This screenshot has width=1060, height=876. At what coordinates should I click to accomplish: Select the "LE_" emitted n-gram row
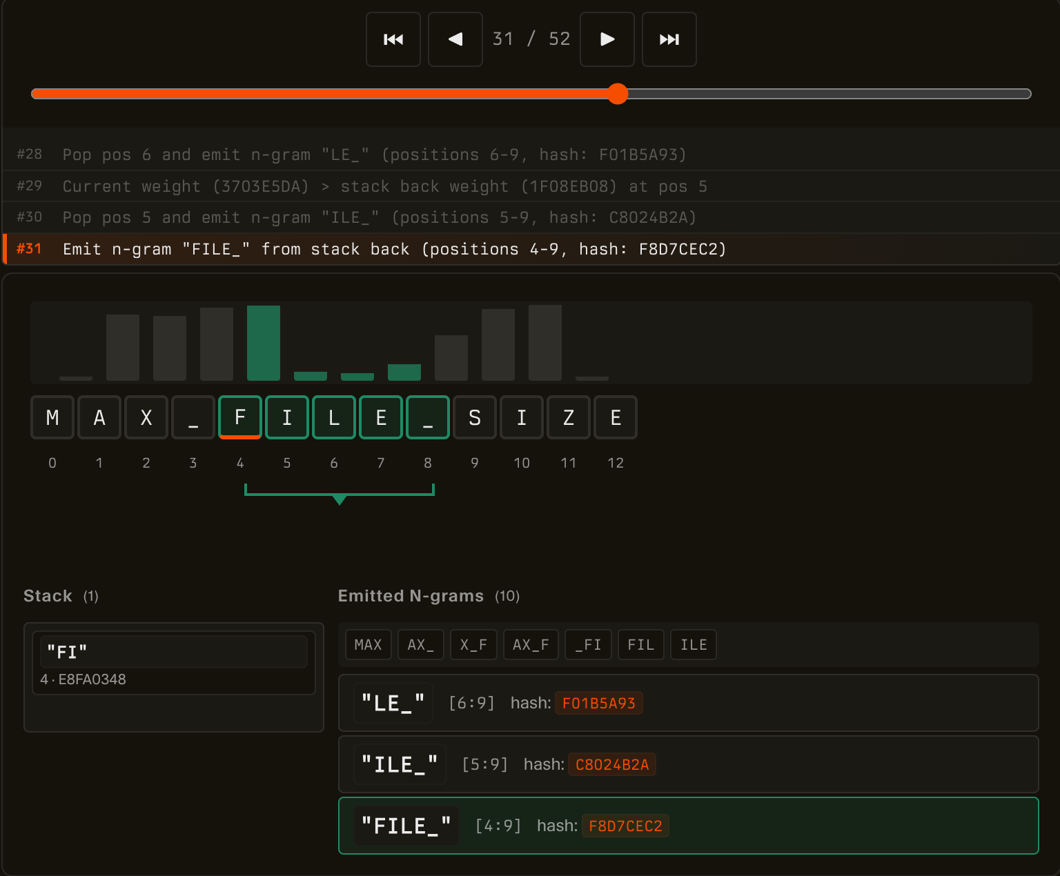[689, 703]
